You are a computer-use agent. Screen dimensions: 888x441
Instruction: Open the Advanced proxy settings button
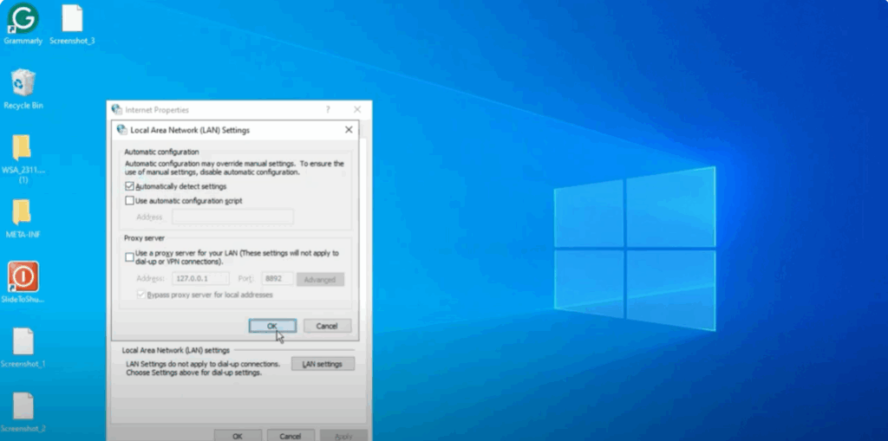[x=320, y=279]
